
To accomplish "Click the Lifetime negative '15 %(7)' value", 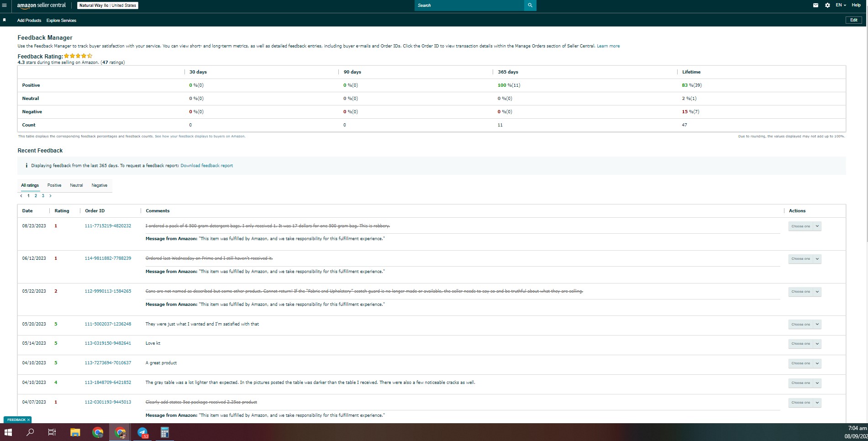I will [690, 112].
